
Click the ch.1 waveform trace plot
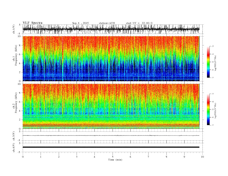coord(111,29)
